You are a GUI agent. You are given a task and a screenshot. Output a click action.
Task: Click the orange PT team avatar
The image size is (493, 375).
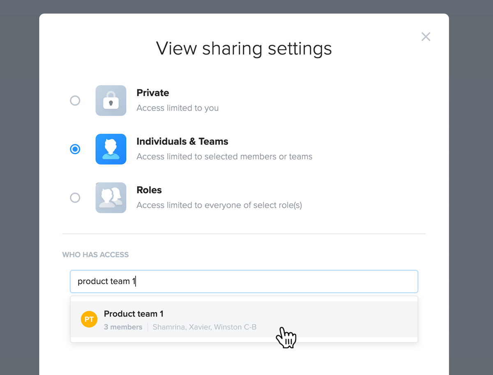click(89, 319)
